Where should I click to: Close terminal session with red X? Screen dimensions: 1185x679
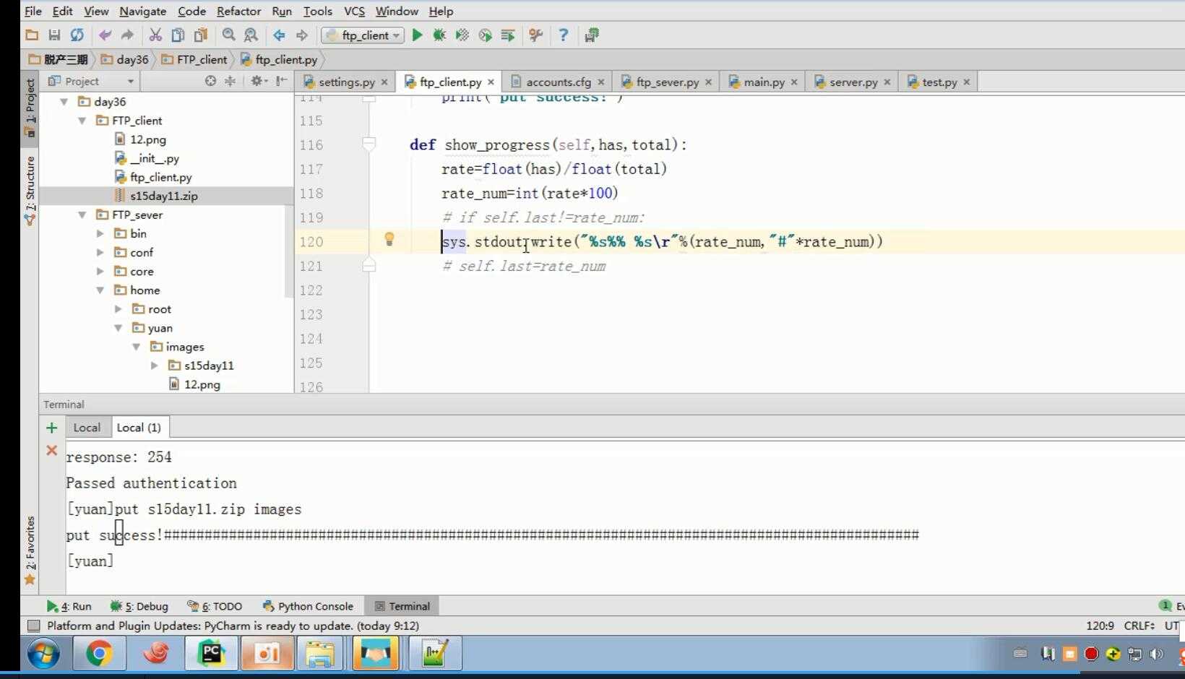tap(51, 450)
